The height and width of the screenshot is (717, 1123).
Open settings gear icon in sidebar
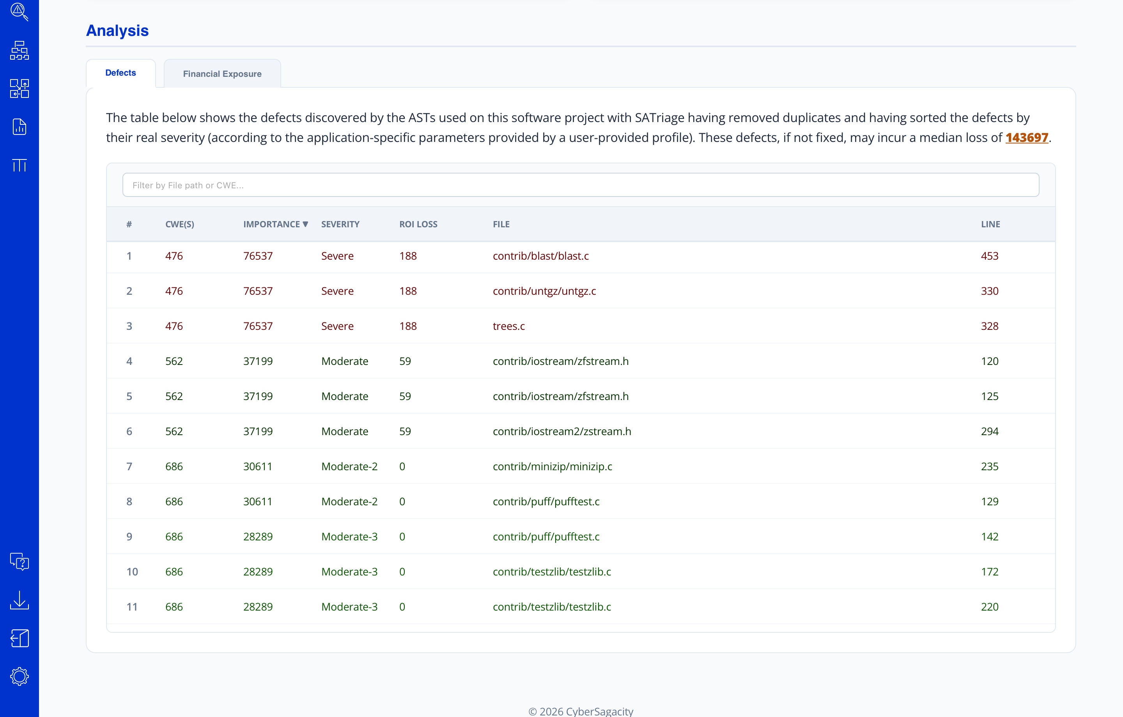(19, 676)
